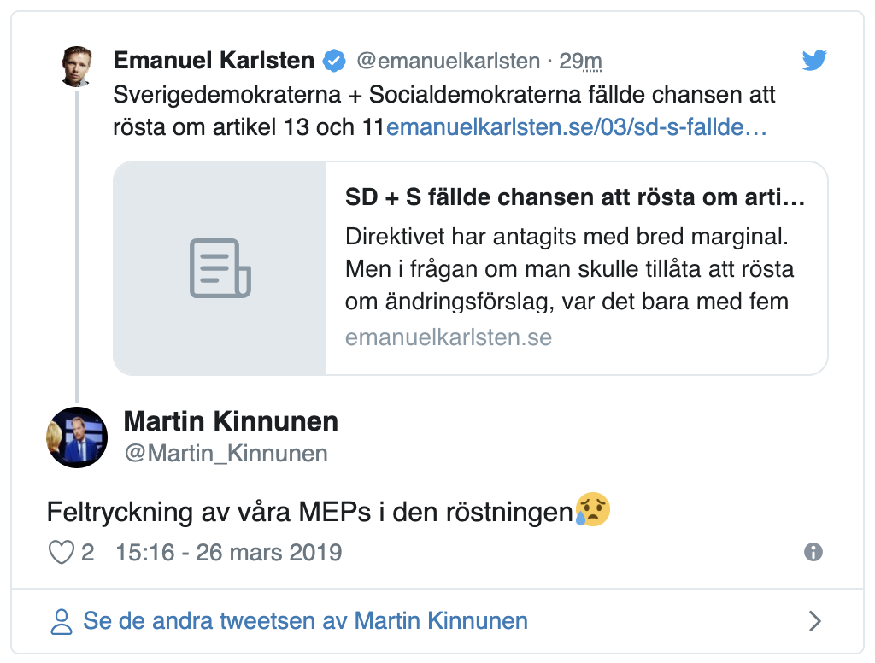Open the '15:16 - 26 mars 2019' timestamp
Image resolution: width=875 pixels, height=663 pixels.
tap(229, 553)
